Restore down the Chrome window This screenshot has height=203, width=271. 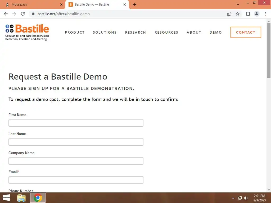(x=254, y=3)
